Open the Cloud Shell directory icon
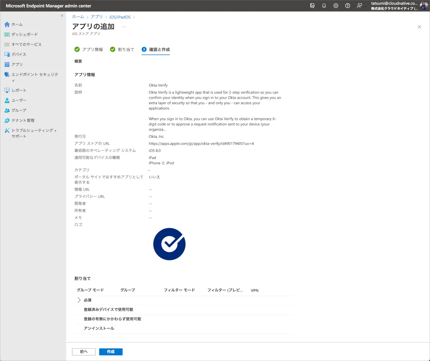Screen dimensions: 430x361 coord(312,6)
